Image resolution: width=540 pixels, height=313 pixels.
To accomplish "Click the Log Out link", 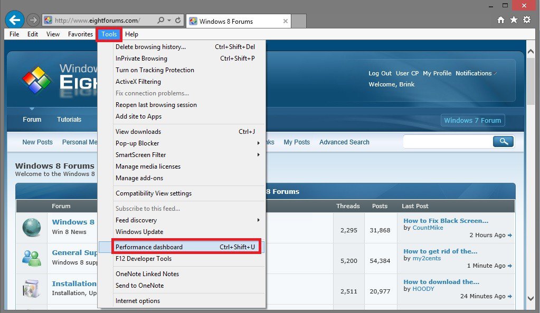I will (380, 73).
